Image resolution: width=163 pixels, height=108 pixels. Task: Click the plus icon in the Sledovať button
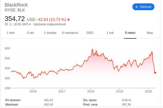tap(136, 6)
